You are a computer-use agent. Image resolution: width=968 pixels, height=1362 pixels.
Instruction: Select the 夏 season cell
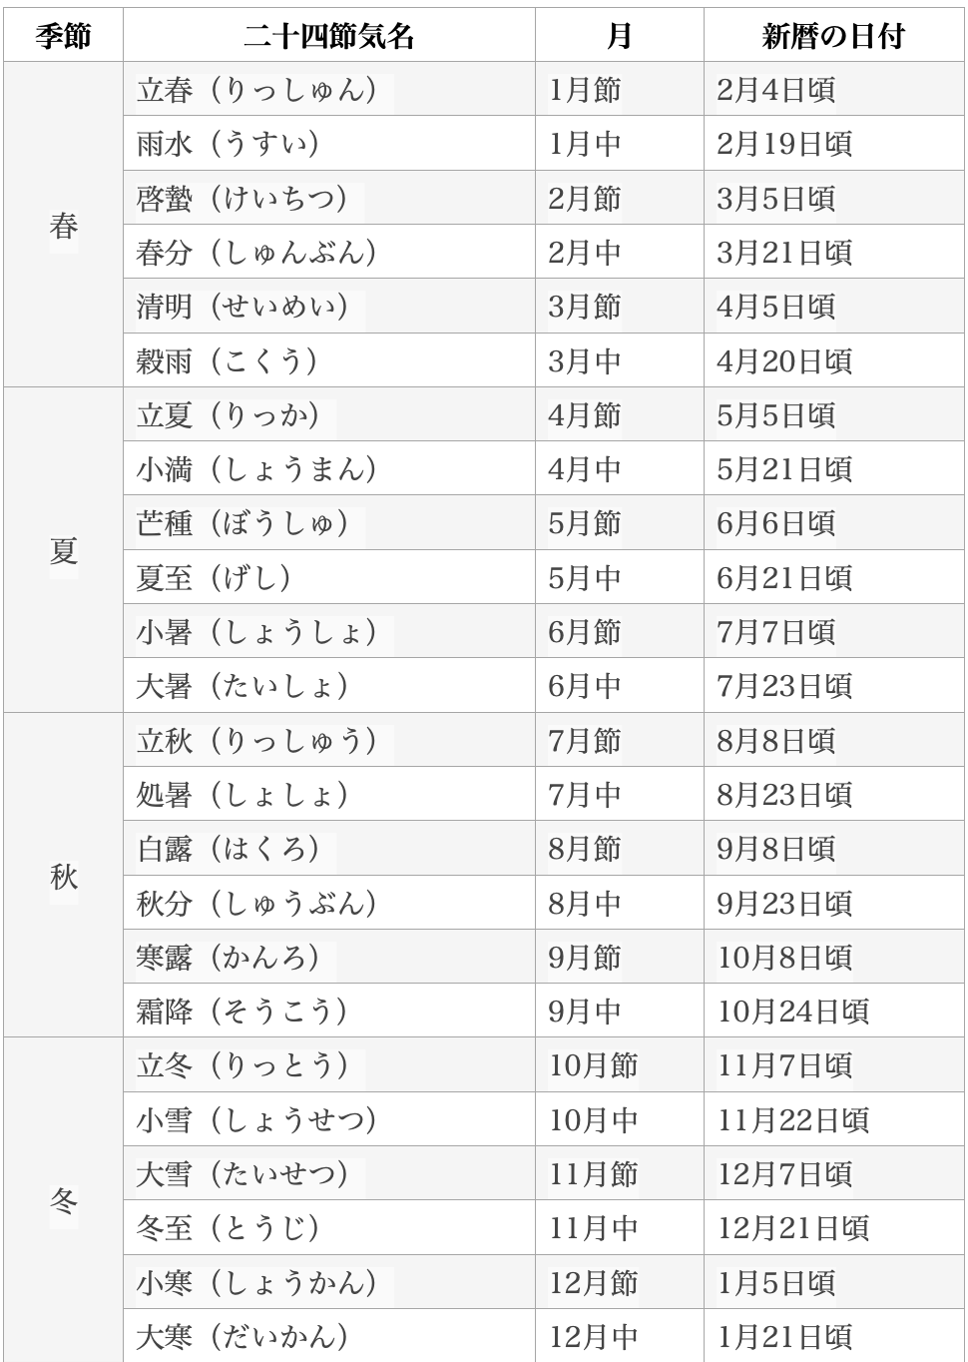[63, 550]
